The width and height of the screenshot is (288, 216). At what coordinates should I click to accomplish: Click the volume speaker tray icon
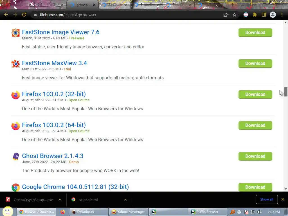(260, 212)
